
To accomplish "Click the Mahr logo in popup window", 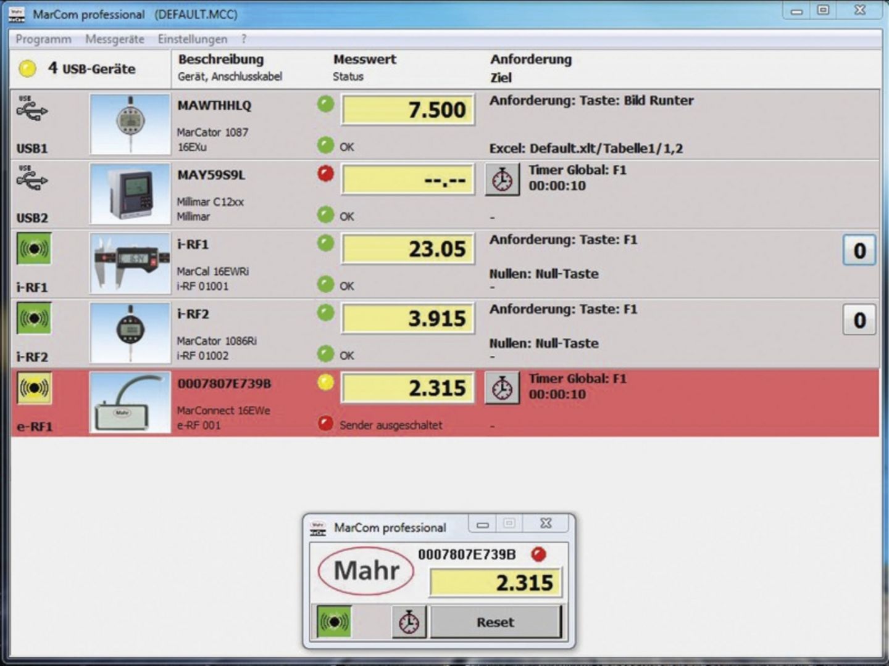I will (x=366, y=570).
